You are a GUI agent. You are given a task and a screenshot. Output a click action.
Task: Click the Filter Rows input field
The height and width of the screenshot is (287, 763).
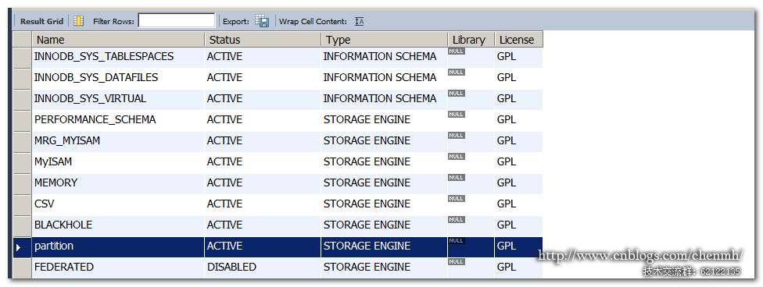[177, 21]
